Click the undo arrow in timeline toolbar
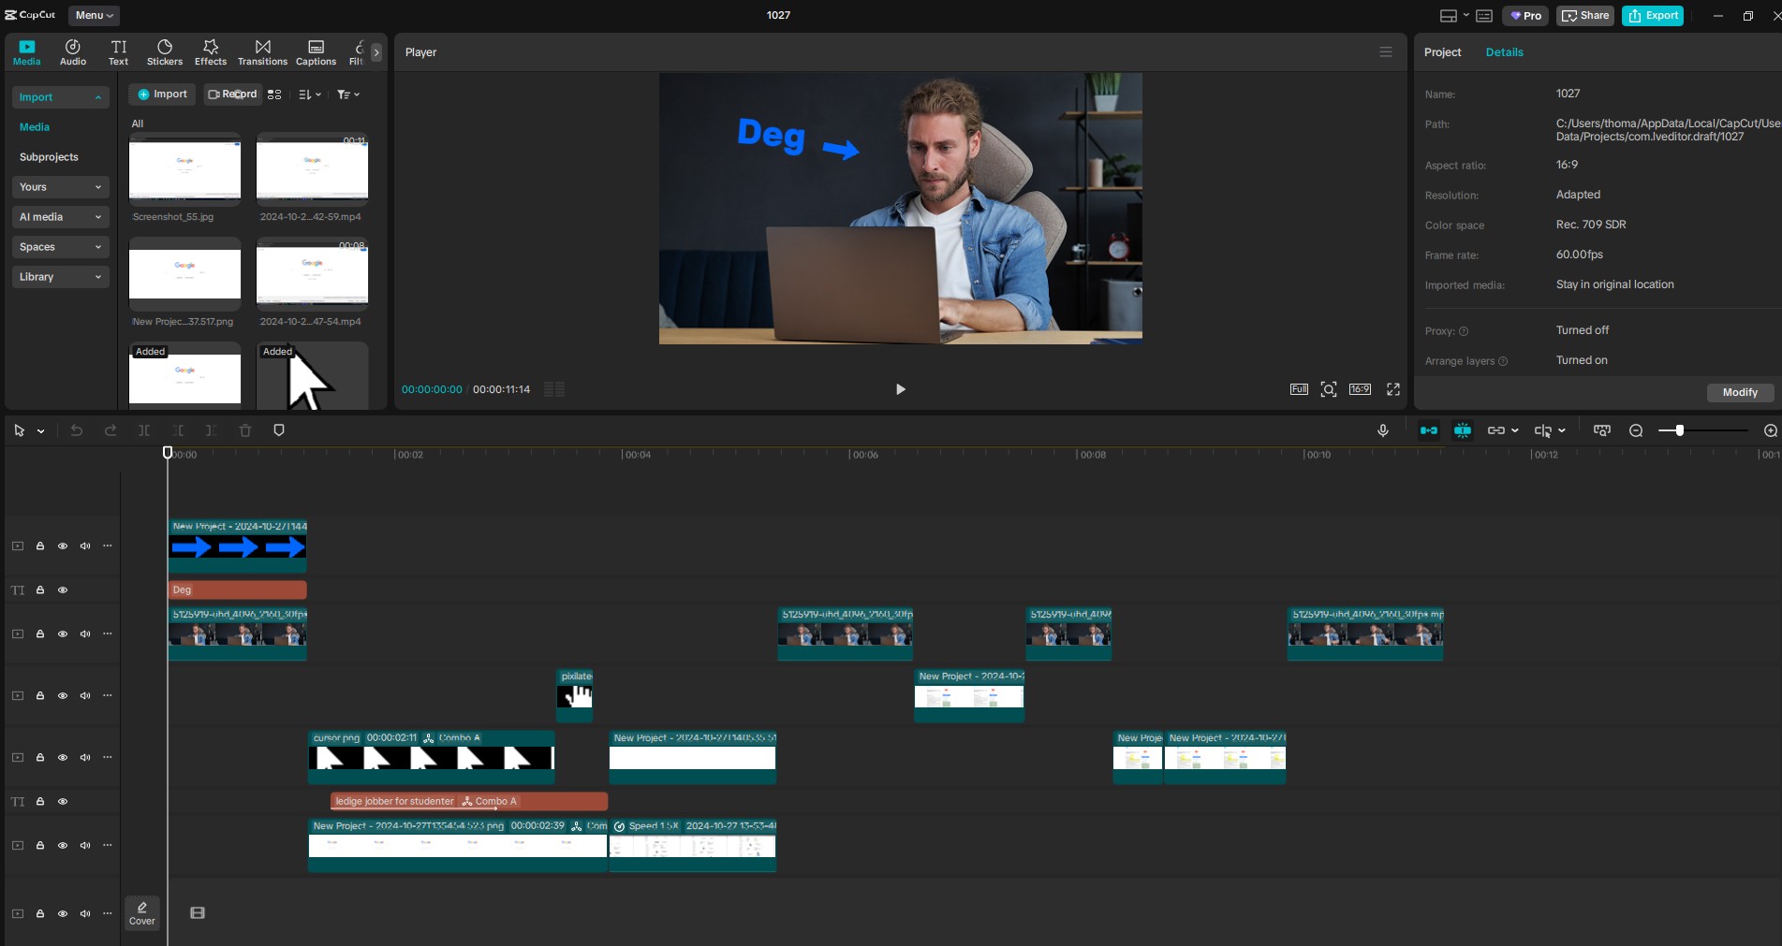The height and width of the screenshot is (946, 1782). [77, 430]
